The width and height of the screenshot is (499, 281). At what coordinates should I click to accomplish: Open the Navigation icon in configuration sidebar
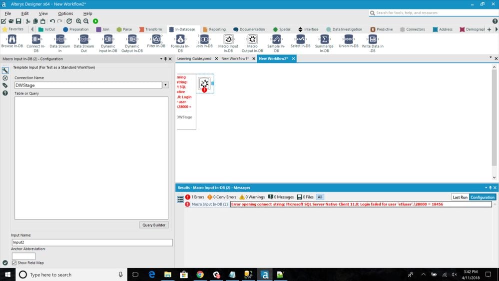tap(5, 77)
